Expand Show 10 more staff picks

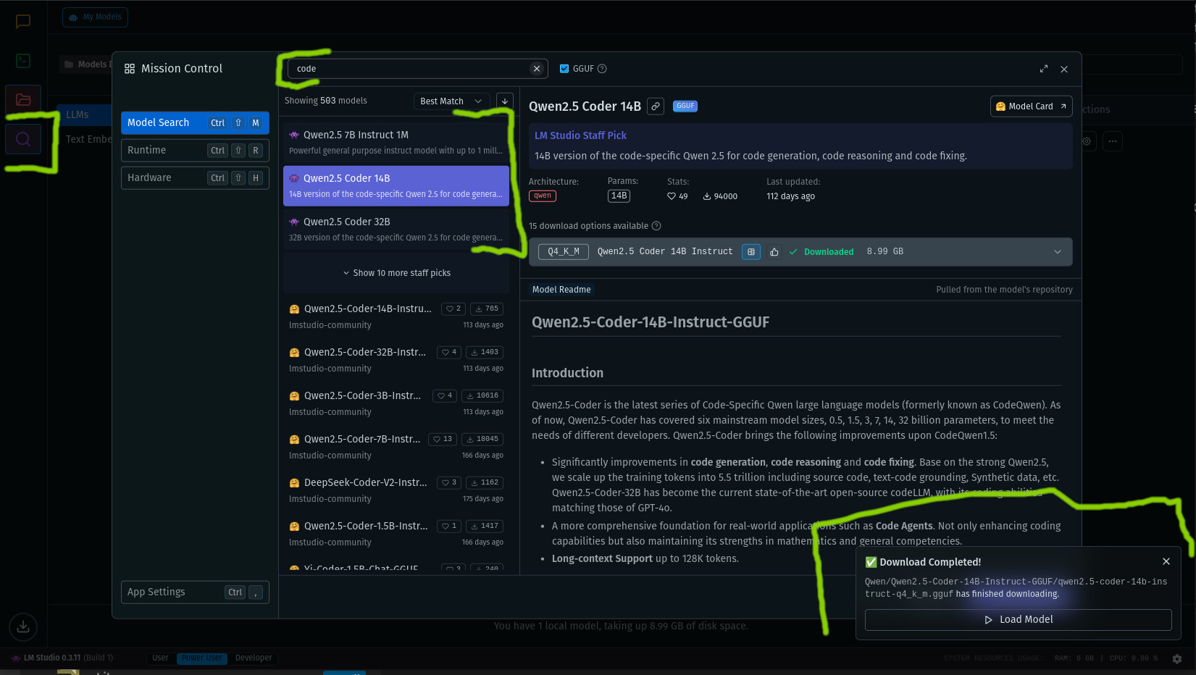coord(396,273)
